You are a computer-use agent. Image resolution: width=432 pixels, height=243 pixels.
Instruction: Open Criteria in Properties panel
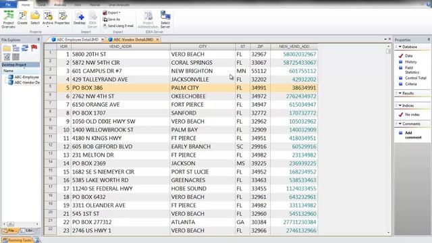click(411, 84)
